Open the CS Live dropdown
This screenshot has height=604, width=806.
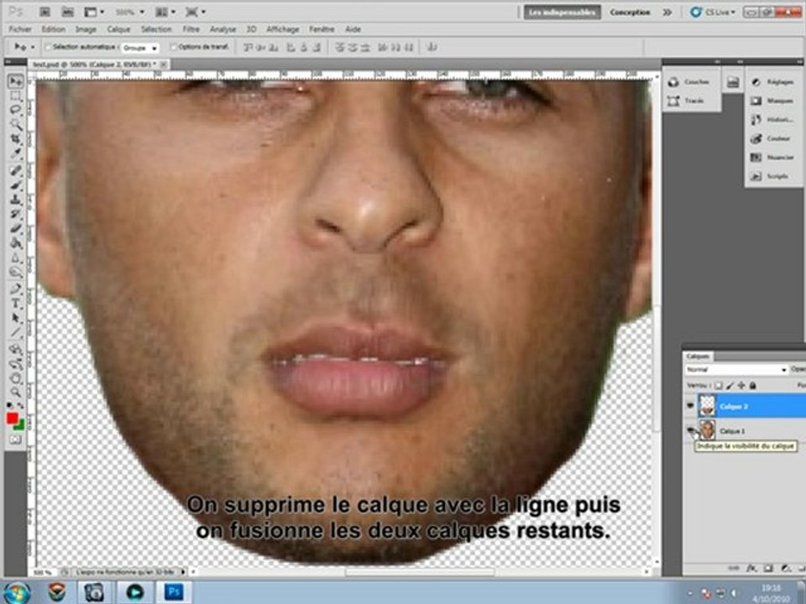coord(713,13)
